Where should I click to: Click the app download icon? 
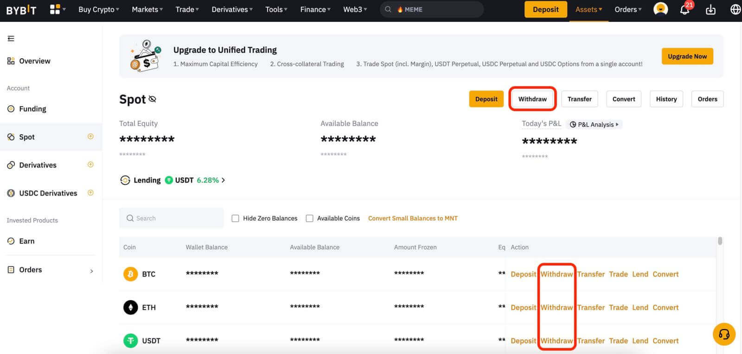click(x=710, y=10)
